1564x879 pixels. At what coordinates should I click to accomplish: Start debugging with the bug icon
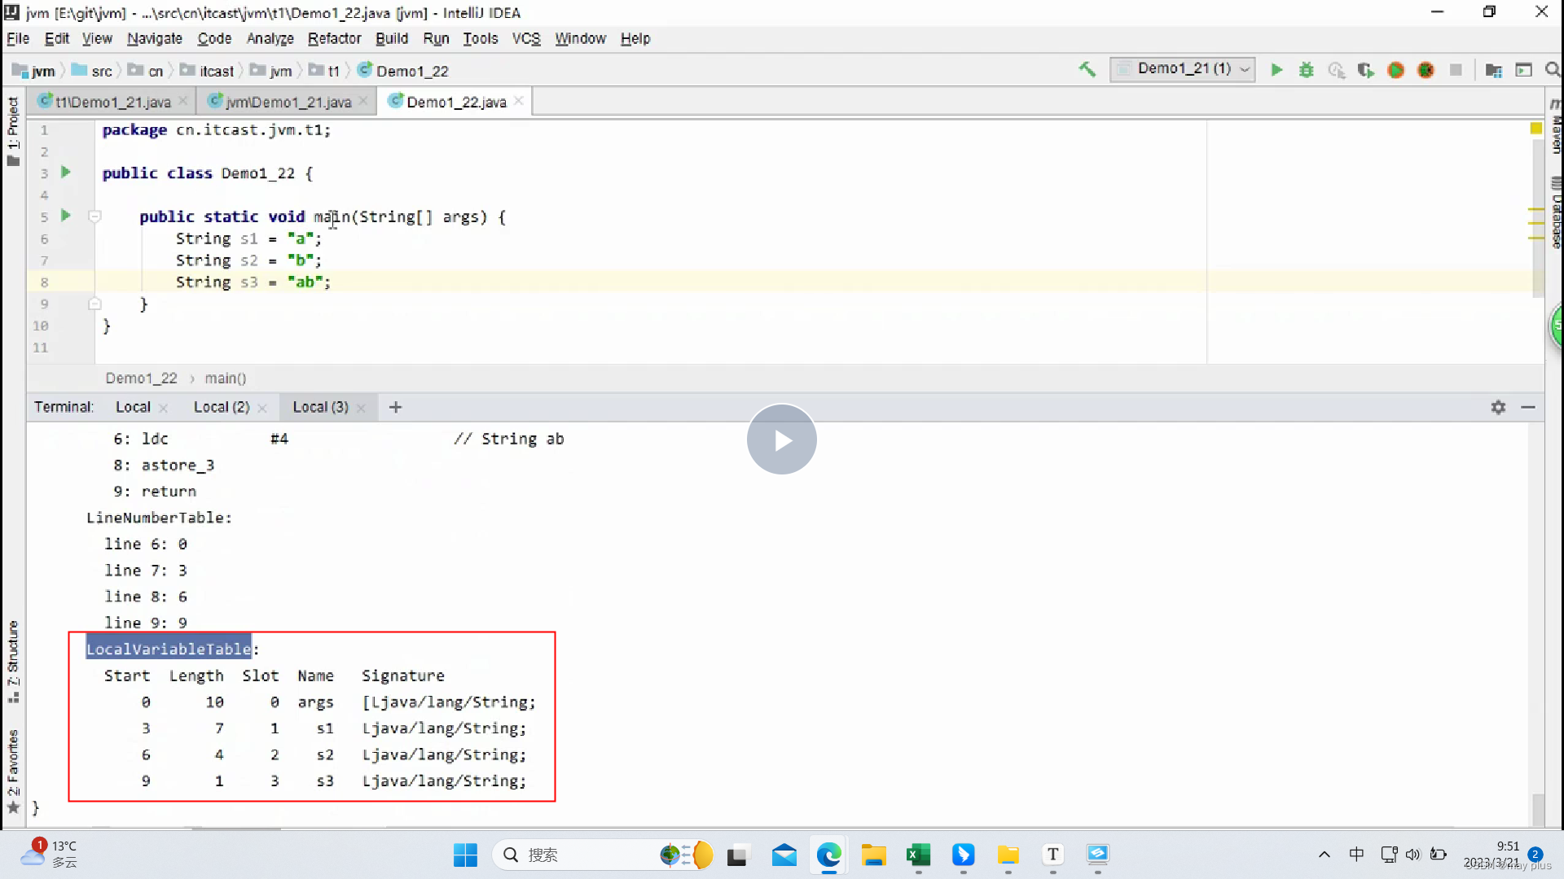pos(1307,70)
